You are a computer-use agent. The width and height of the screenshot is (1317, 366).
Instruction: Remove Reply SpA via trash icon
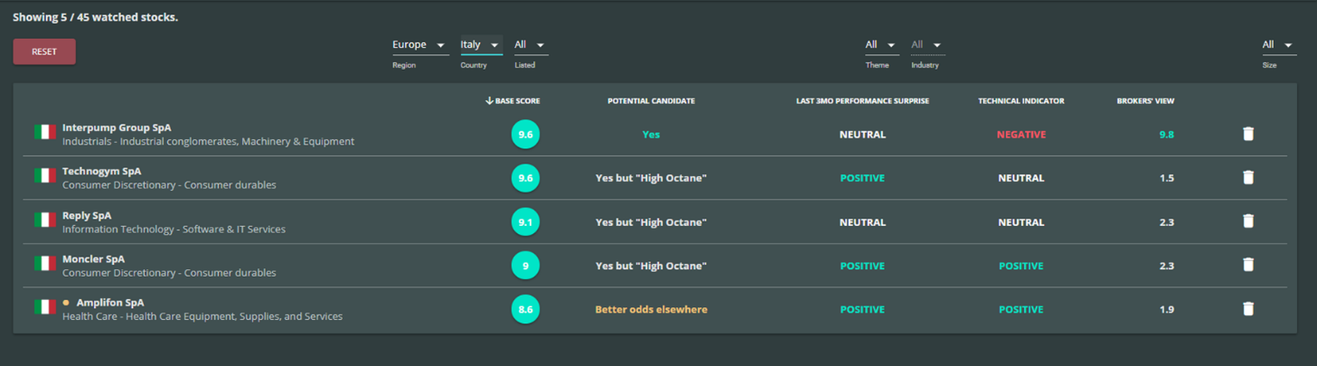click(1248, 221)
